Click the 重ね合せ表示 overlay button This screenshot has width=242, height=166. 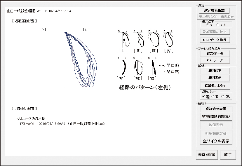(x=215, y=109)
